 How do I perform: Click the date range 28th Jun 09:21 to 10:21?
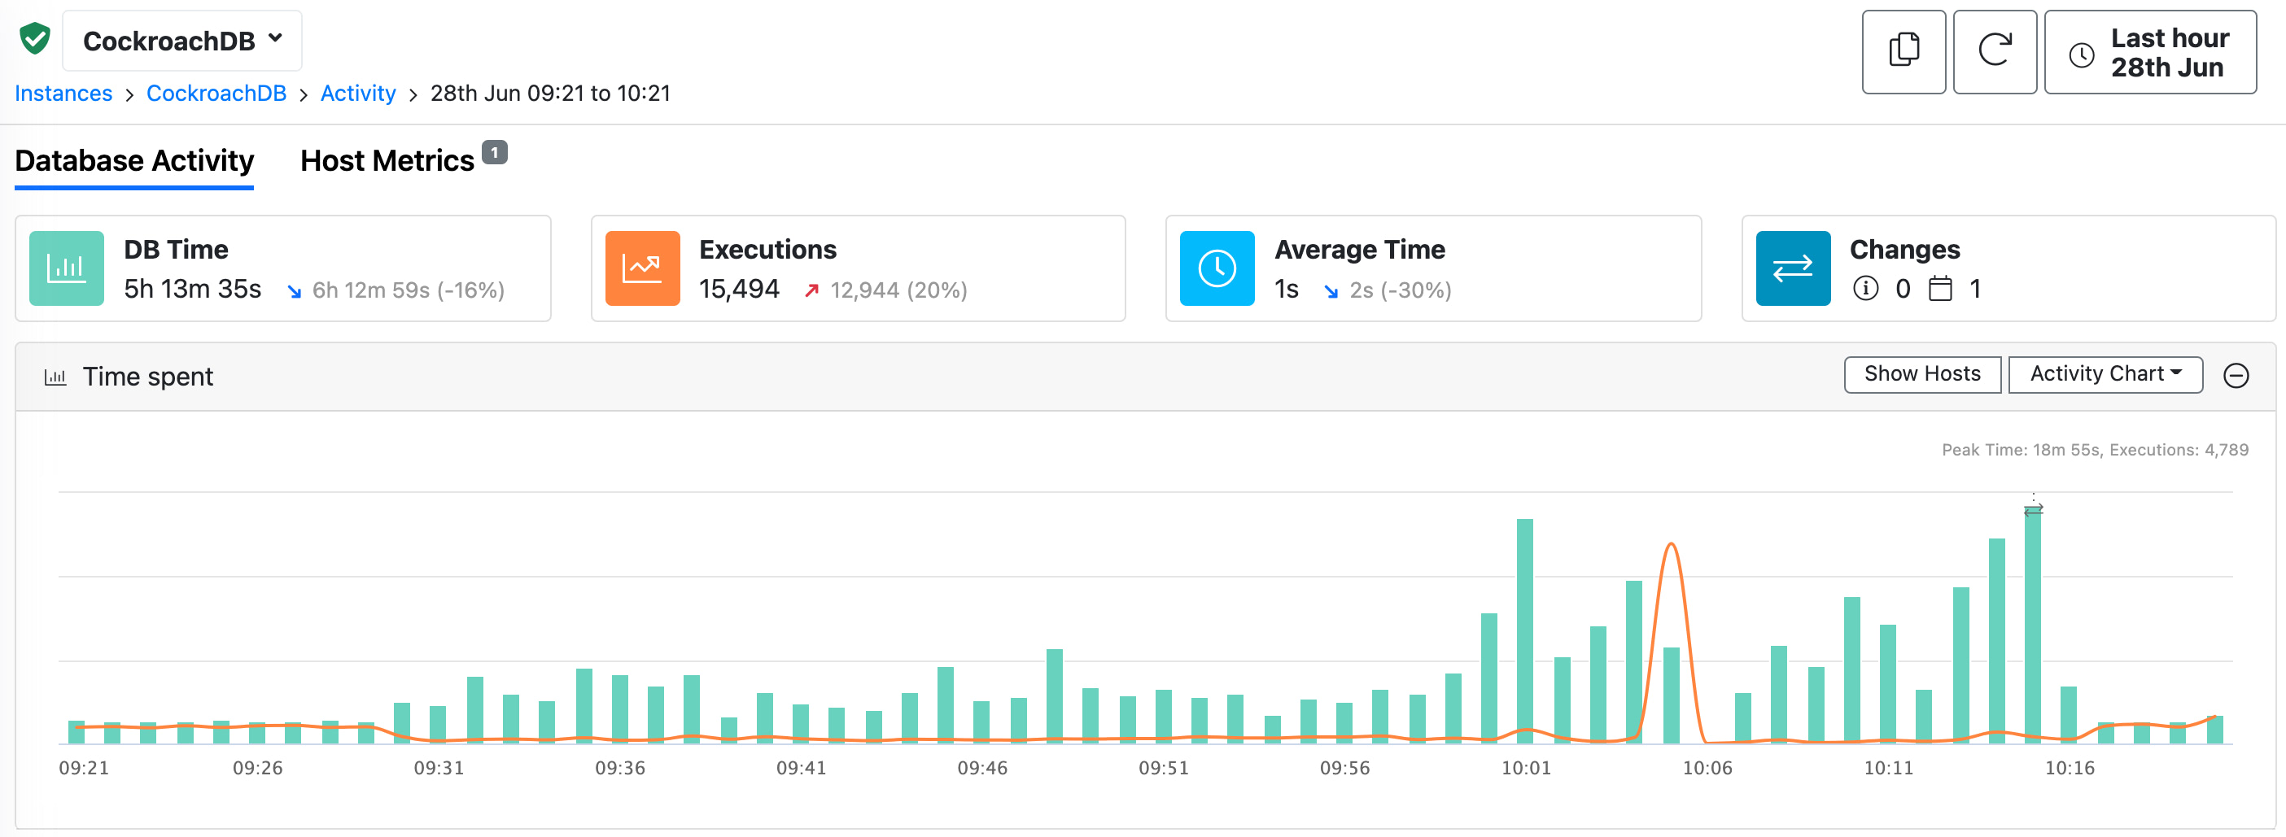pos(550,93)
